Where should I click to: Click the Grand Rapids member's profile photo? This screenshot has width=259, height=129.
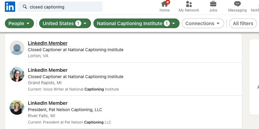tap(17, 74)
